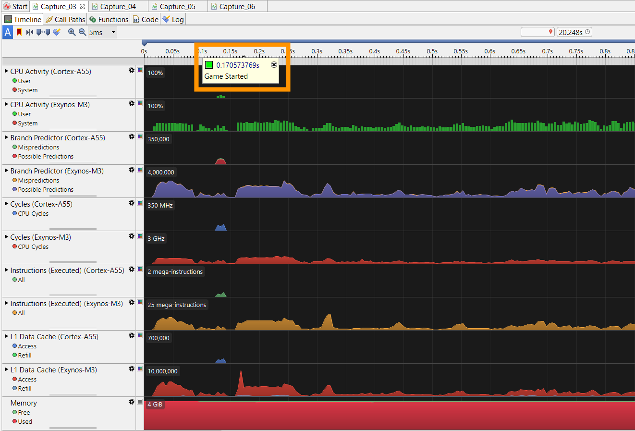Toggle multi-core box for Branch Predictor (Exynos-M3)
This screenshot has height=431, width=635.
pos(140,170)
